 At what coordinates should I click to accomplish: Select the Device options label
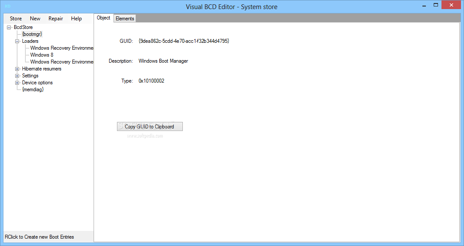pos(37,83)
